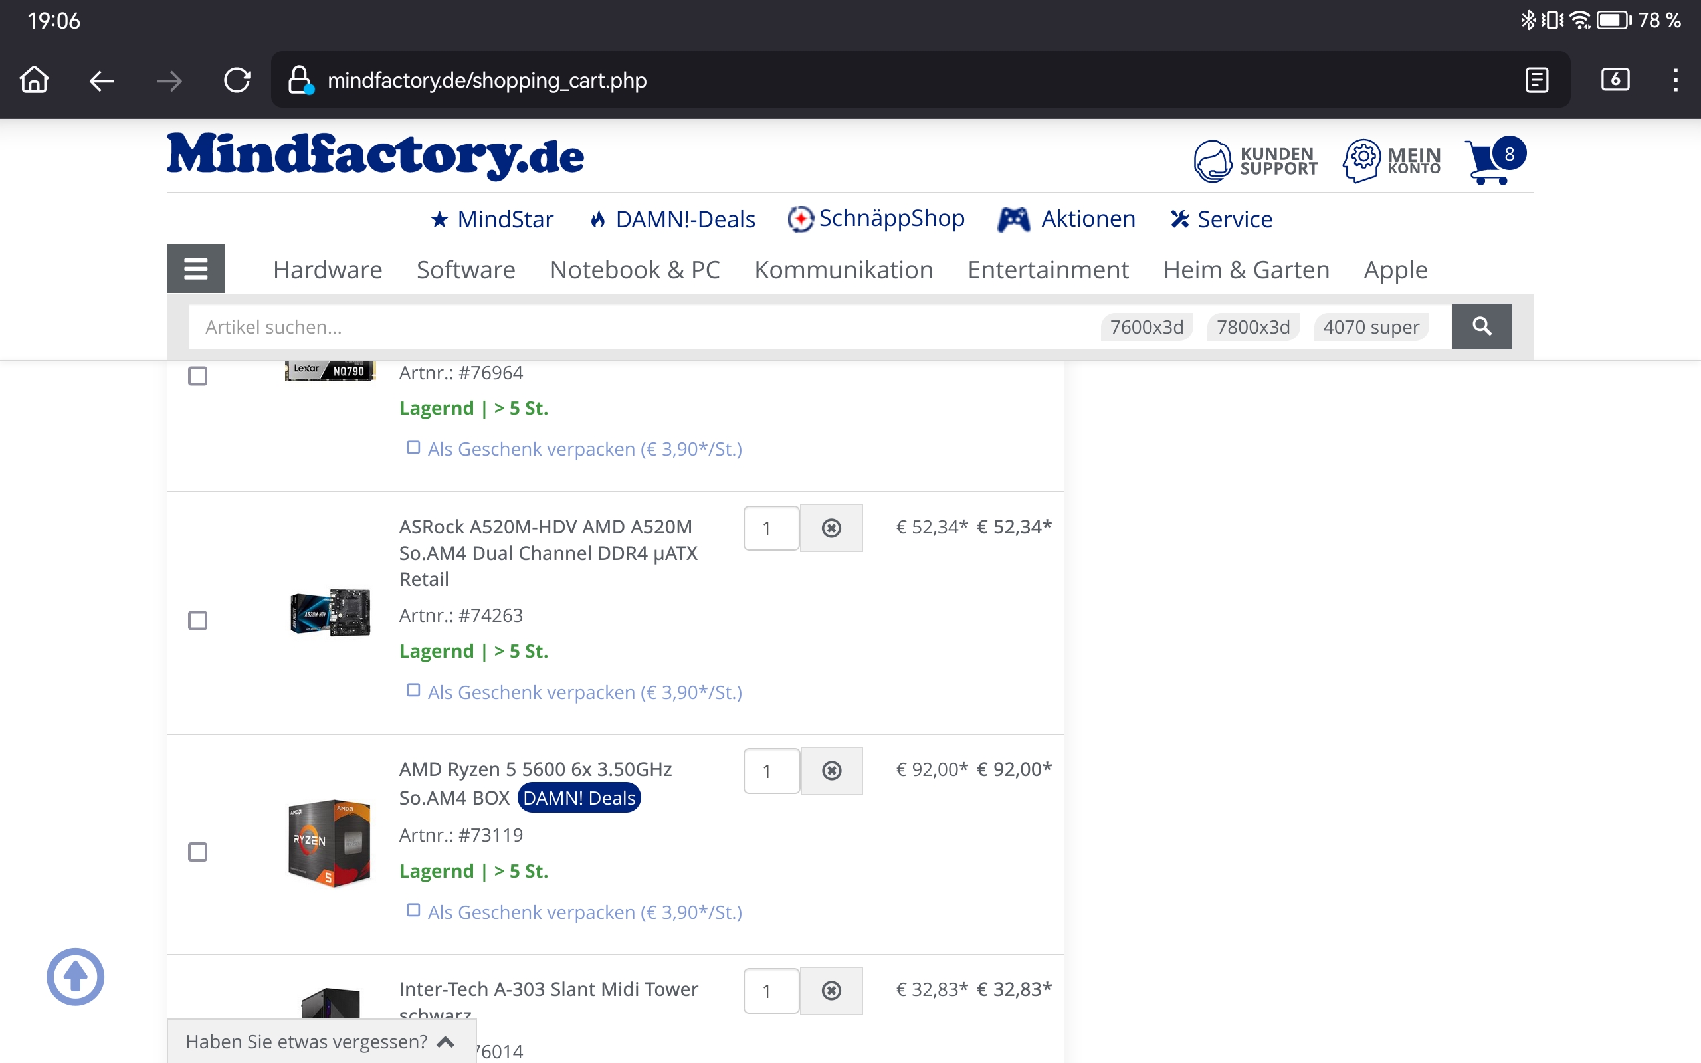Click the search magnifier button
The width and height of the screenshot is (1701, 1063).
[1481, 326]
